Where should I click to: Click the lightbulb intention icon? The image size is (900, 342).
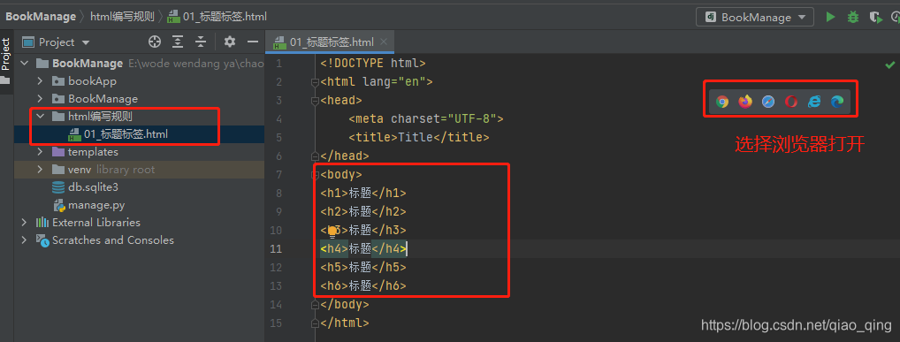pos(332,232)
